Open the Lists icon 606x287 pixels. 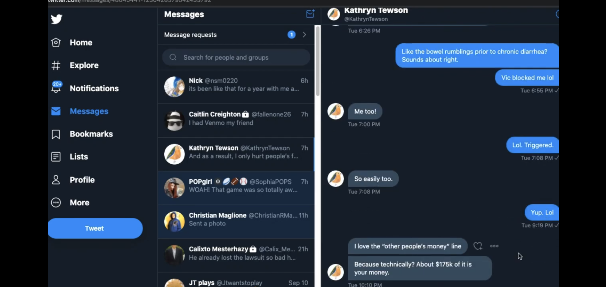[x=56, y=157]
